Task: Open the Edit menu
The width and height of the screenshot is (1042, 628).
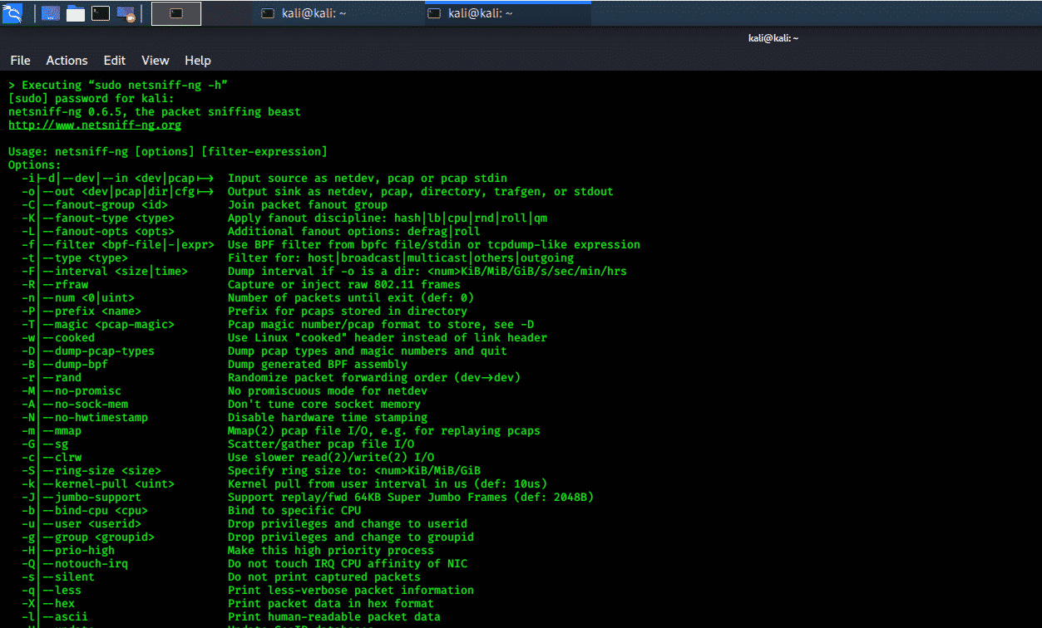Action: point(115,61)
